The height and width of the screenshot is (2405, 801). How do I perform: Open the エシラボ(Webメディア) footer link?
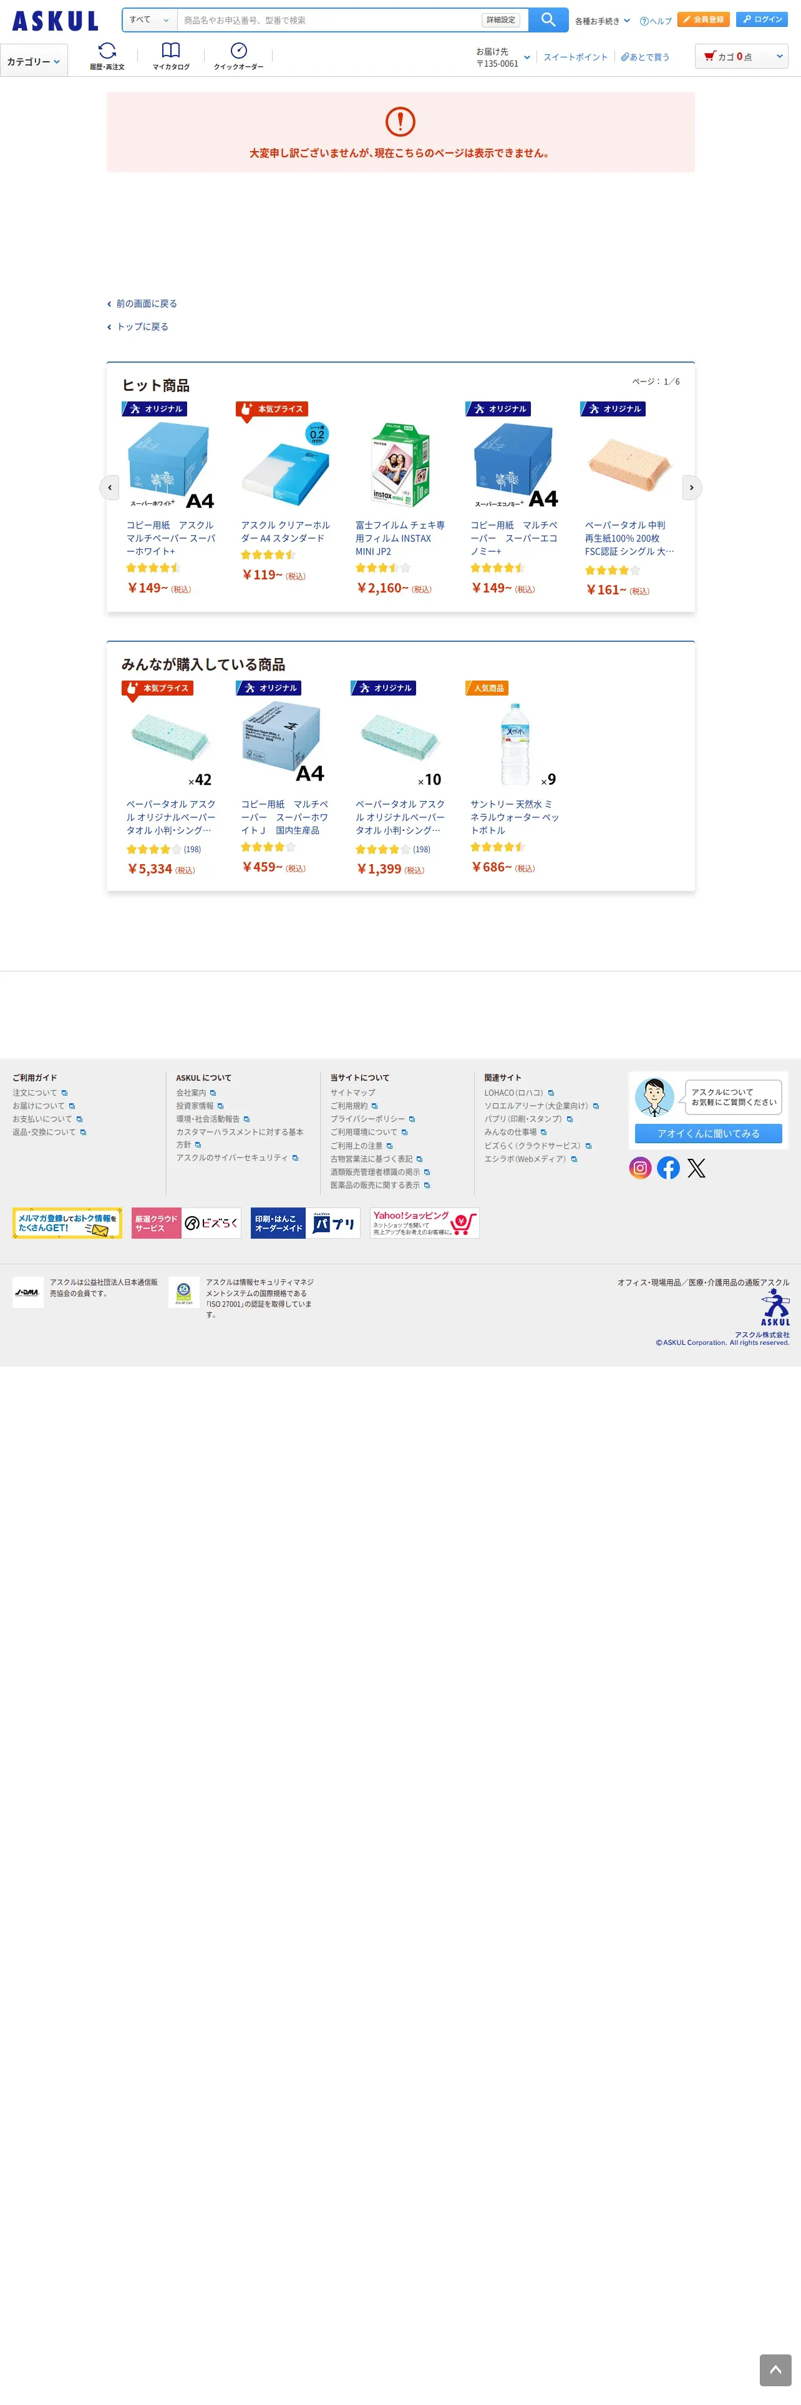(525, 1159)
